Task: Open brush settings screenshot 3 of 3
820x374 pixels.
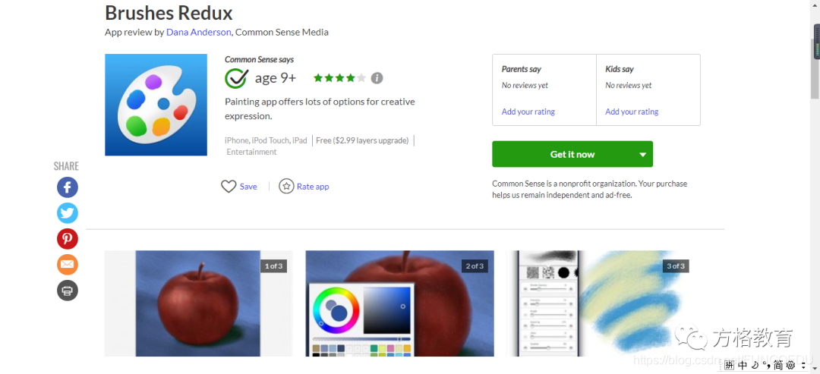Action: coord(601,303)
